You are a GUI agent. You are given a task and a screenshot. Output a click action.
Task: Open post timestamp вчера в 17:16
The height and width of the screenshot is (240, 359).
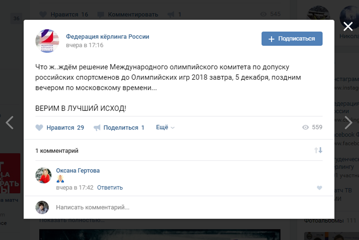[x=85, y=45]
